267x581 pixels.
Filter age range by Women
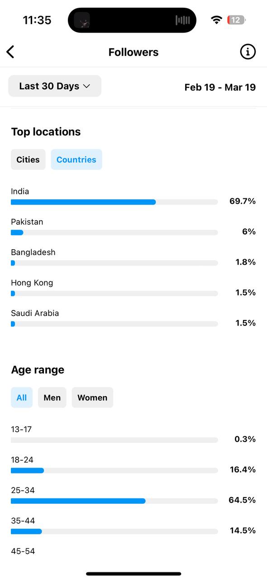92,398
